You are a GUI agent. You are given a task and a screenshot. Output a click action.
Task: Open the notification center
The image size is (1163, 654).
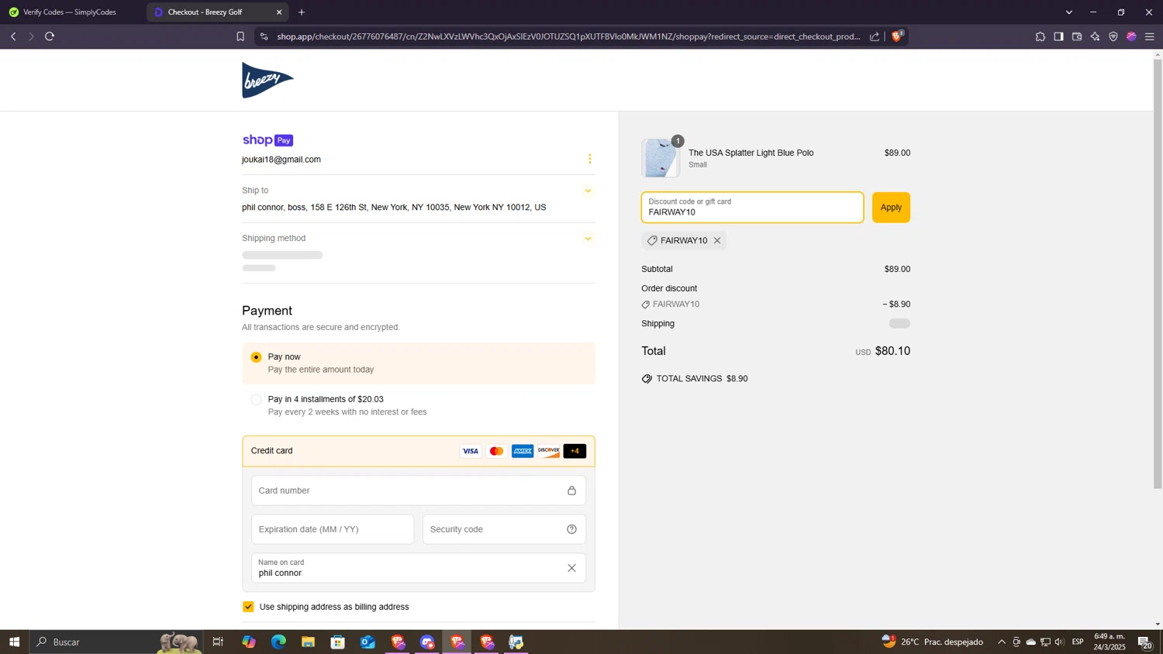(1145, 642)
